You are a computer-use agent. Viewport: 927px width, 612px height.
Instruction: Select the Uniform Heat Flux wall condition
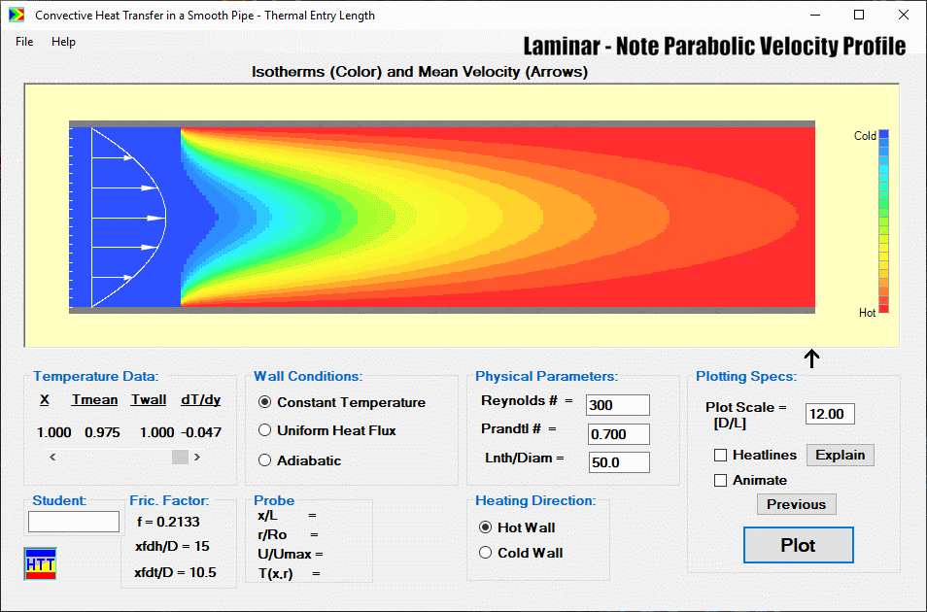point(262,431)
